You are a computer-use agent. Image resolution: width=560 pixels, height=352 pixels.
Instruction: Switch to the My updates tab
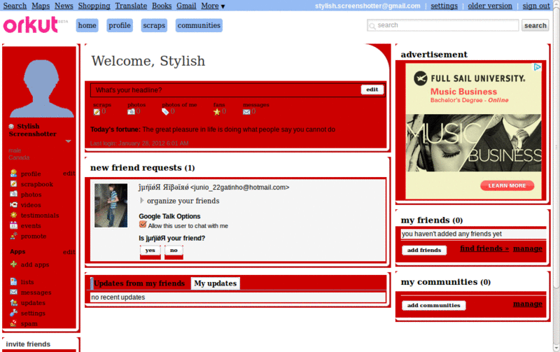(216, 283)
